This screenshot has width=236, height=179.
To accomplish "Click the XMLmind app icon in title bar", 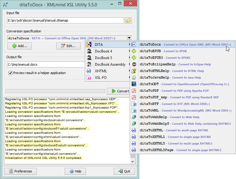I will click(x=5, y=4).
